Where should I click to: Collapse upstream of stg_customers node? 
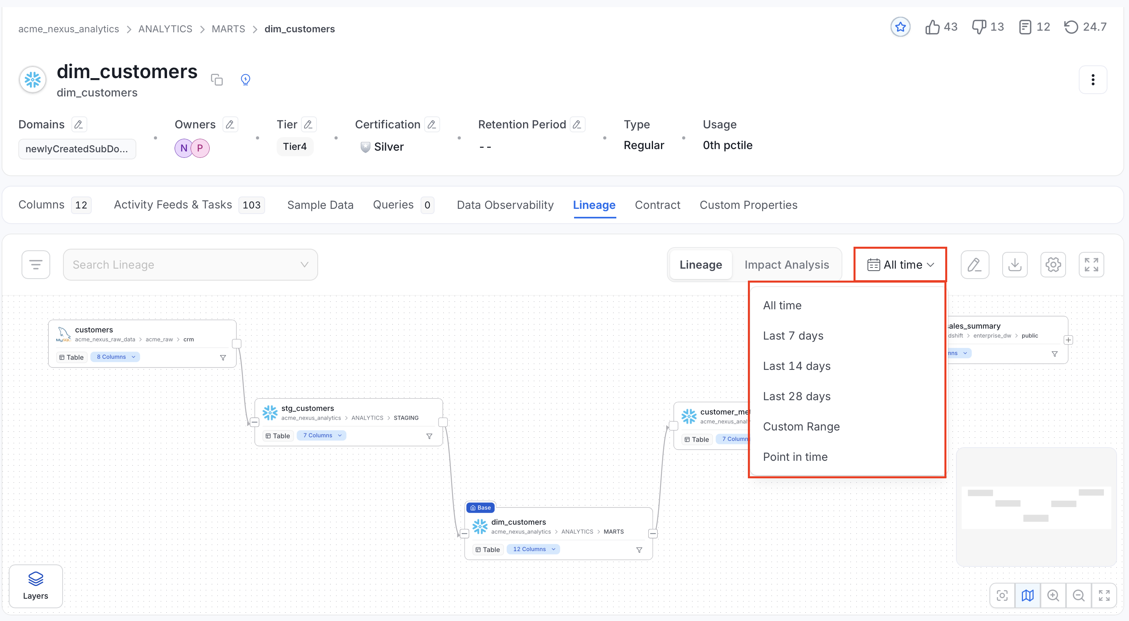point(254,422)
